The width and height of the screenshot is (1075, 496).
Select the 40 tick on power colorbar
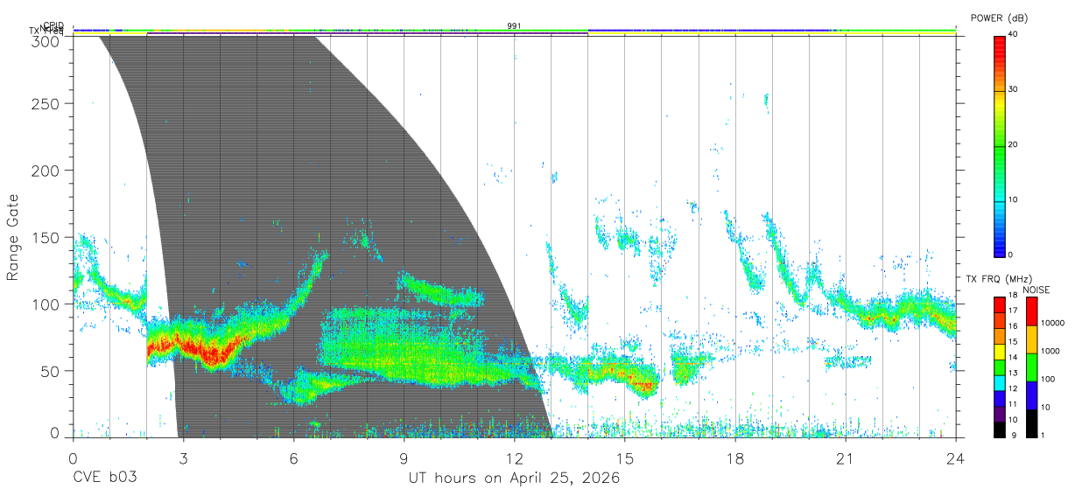[1012, 35]
